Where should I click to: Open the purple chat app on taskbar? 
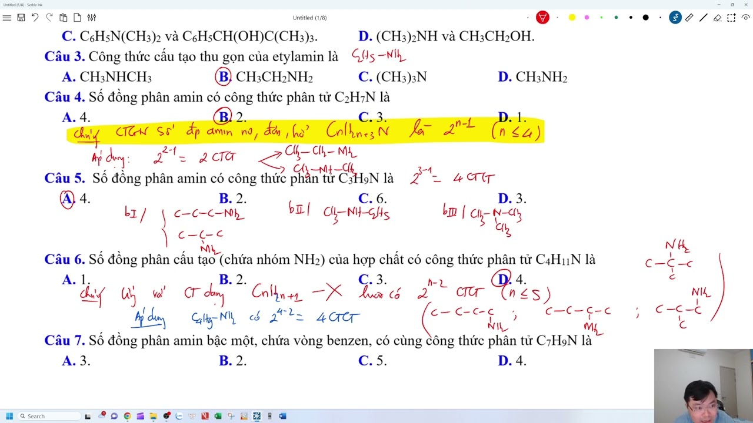pos(114,416)
